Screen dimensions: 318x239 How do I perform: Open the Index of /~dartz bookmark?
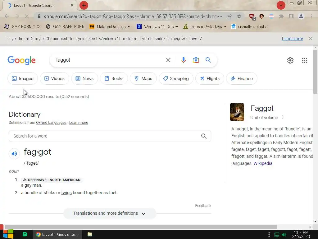[x=204, y=27]
